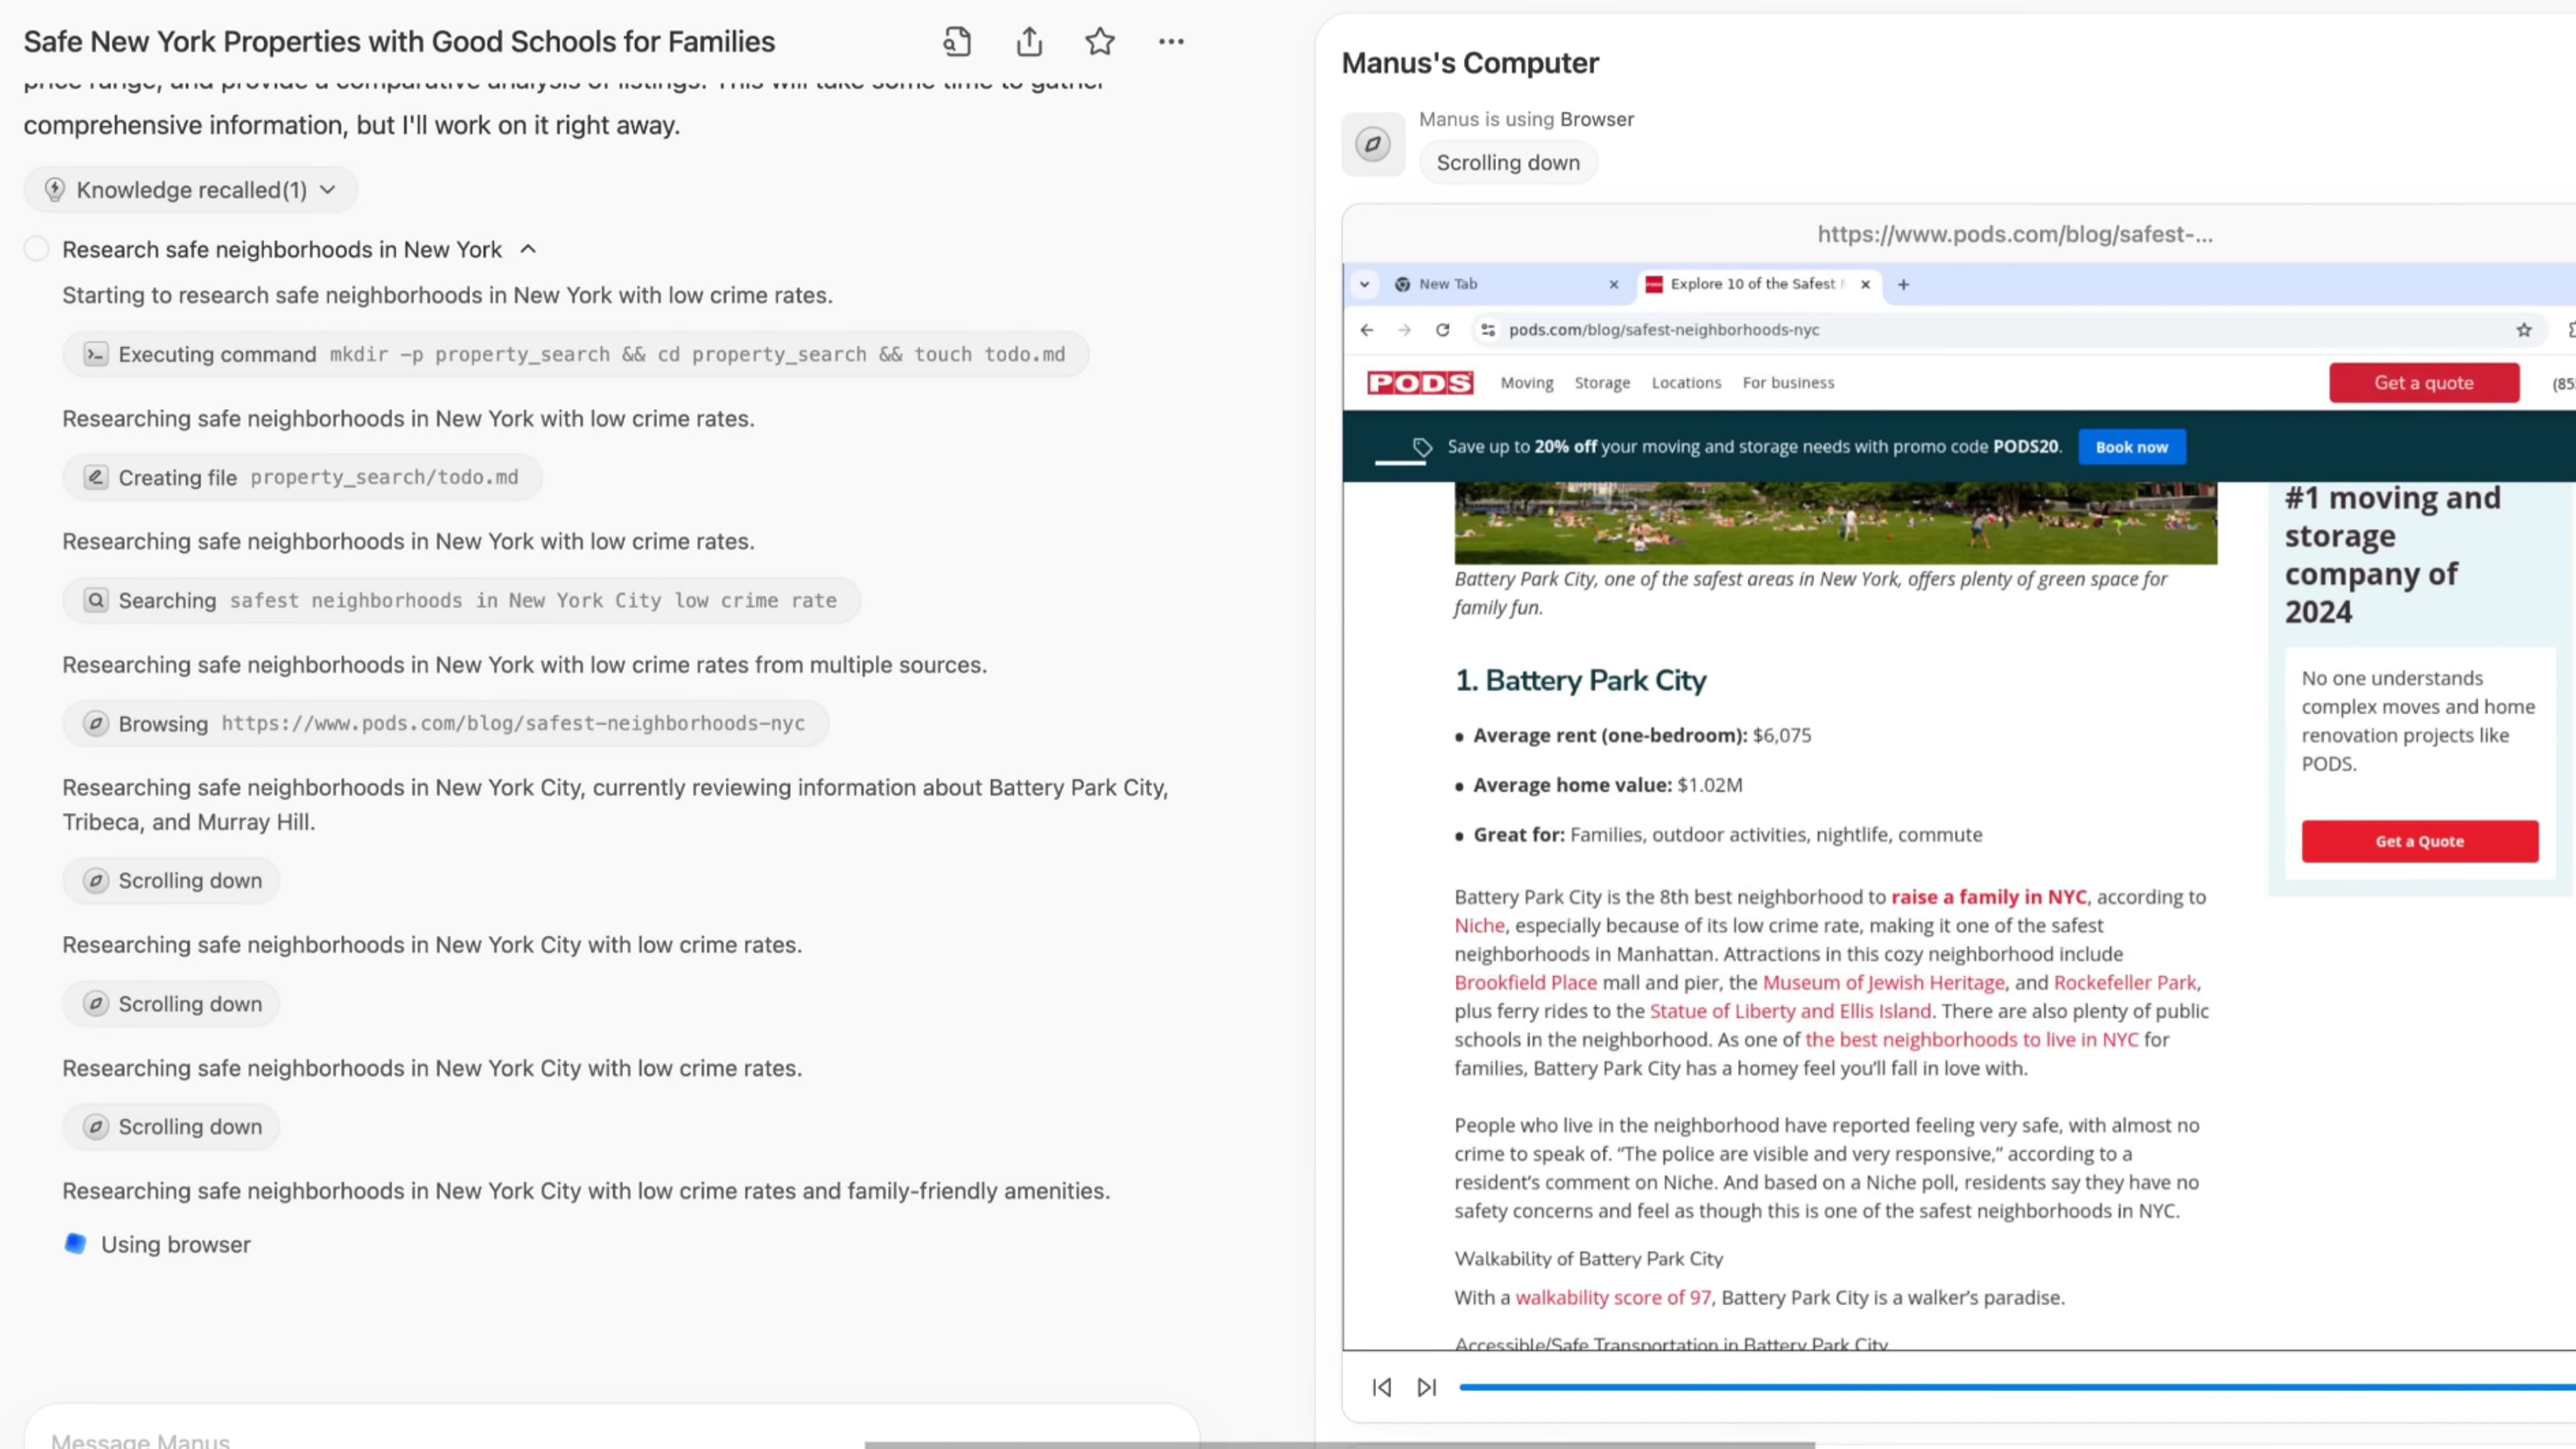Open new browser tab with plus

coord(1903,284)
